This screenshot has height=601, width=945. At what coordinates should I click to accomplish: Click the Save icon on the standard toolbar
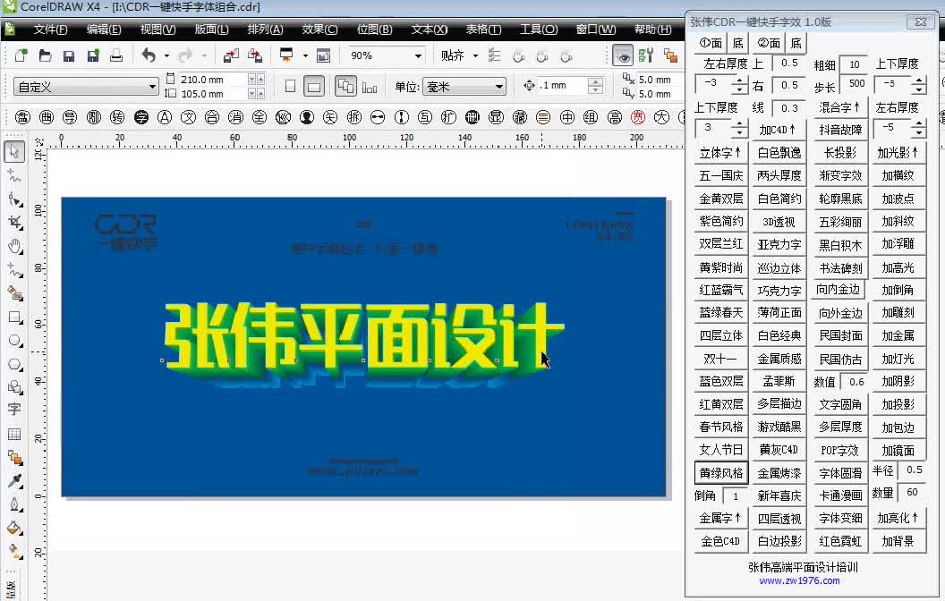click(69, 55)
